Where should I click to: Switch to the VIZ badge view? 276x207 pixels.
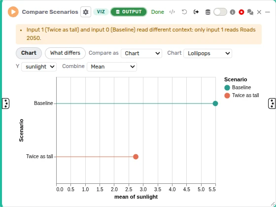[101, 12]
